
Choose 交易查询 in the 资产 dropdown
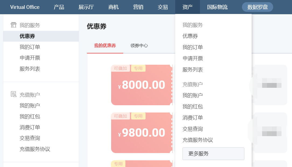[192, 129]
